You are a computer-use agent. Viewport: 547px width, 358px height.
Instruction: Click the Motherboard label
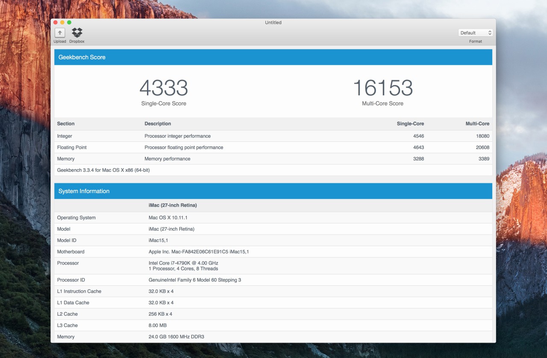(x=71, y=252)
